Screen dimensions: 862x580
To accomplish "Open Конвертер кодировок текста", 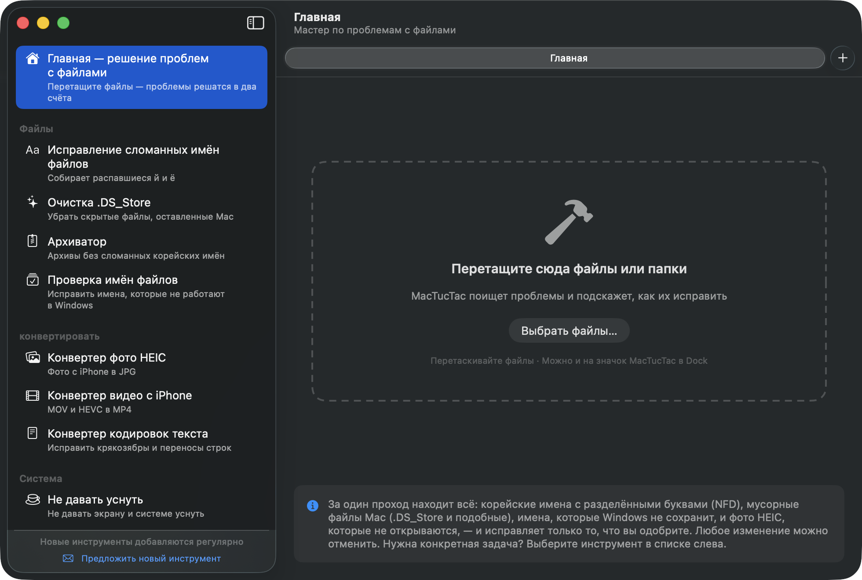I will click(142, 440).
